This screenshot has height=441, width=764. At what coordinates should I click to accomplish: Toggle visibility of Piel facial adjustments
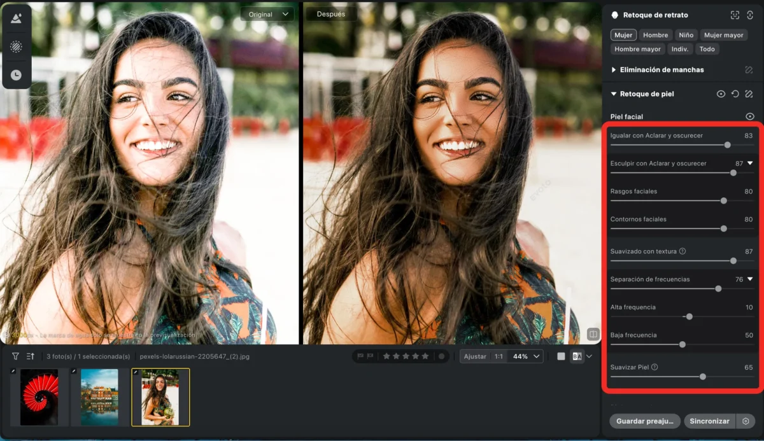[750, 116]
